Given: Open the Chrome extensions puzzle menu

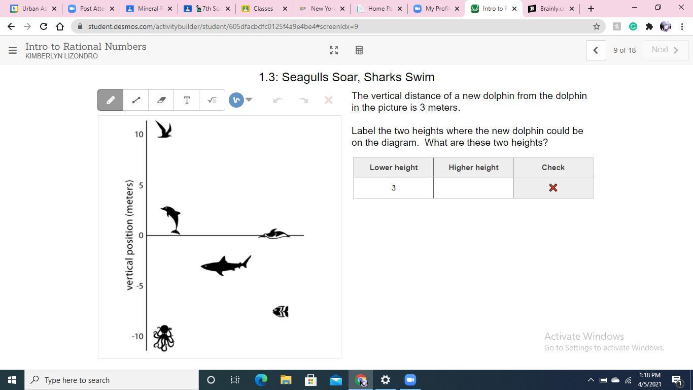Looking at the screenshot, I should [649, 26].
